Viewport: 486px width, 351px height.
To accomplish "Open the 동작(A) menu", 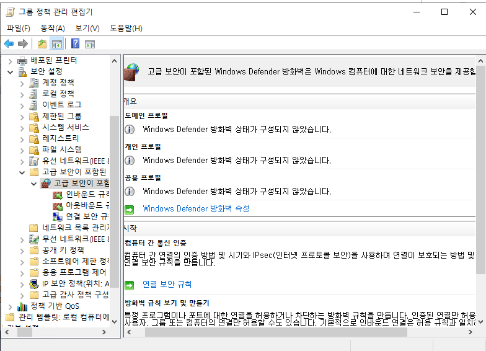I will tap(52, 29).
